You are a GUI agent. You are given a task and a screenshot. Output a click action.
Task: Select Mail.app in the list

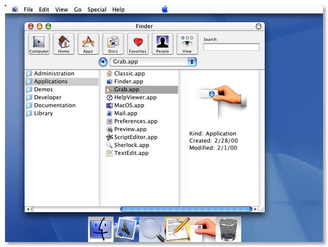[x=142, y=113]
